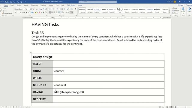
Task: Click the Center alignment icon
Action: 52,12
